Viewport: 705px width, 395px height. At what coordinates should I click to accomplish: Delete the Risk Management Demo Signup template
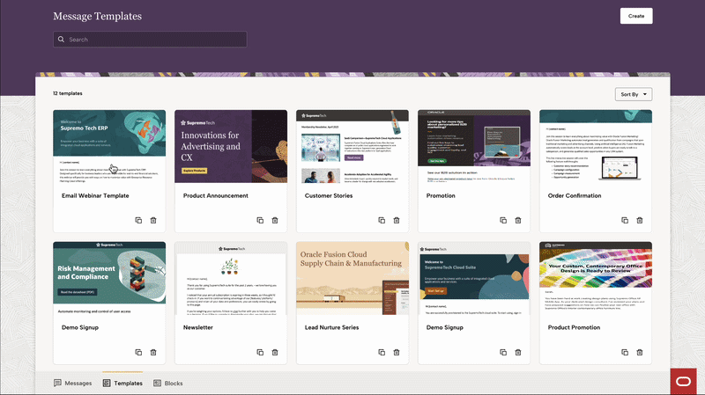(153, 353)
